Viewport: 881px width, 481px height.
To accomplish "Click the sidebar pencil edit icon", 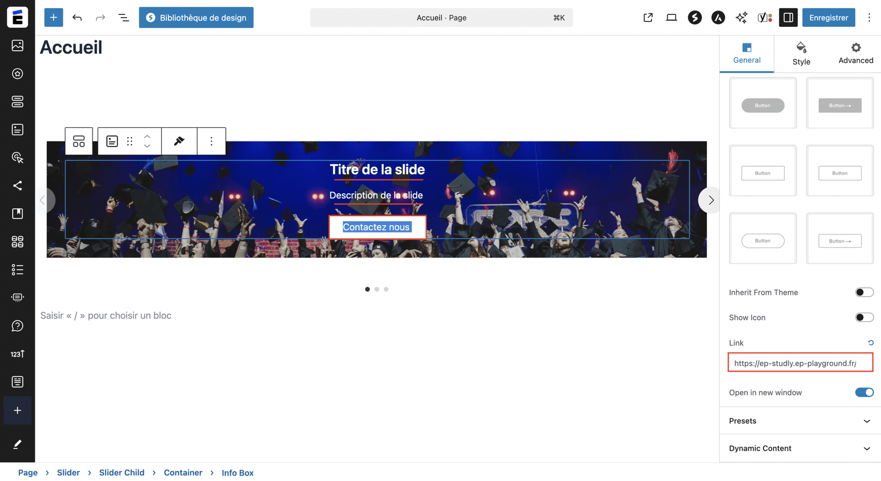I will point(18,444).
